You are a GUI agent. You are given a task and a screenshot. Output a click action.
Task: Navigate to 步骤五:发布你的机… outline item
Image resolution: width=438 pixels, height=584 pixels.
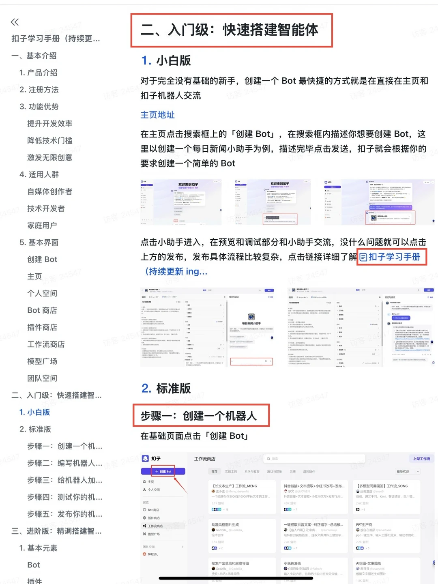(x=64, y=514)
